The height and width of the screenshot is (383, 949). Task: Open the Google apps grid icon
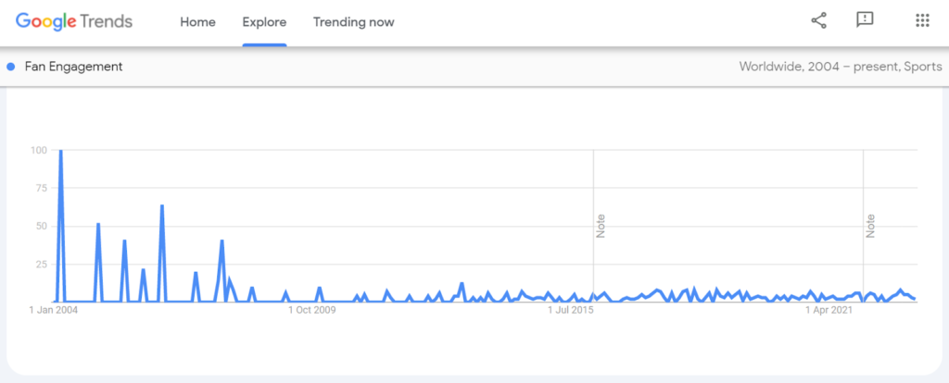(922, 20)
